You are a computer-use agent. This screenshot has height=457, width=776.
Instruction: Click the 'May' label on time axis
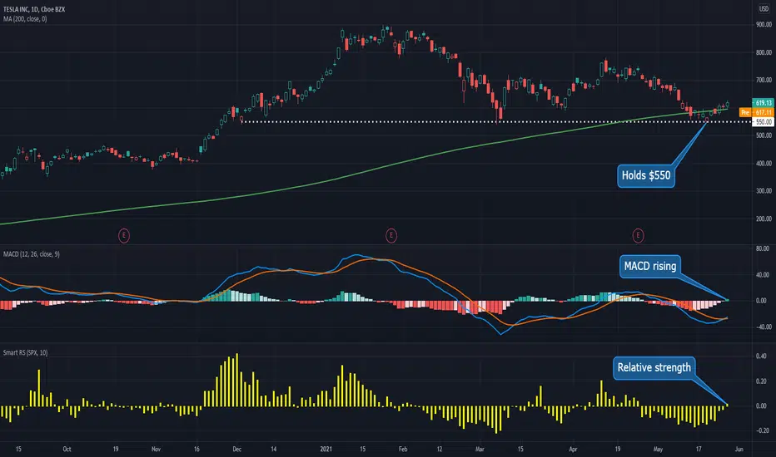pos(658,449)
